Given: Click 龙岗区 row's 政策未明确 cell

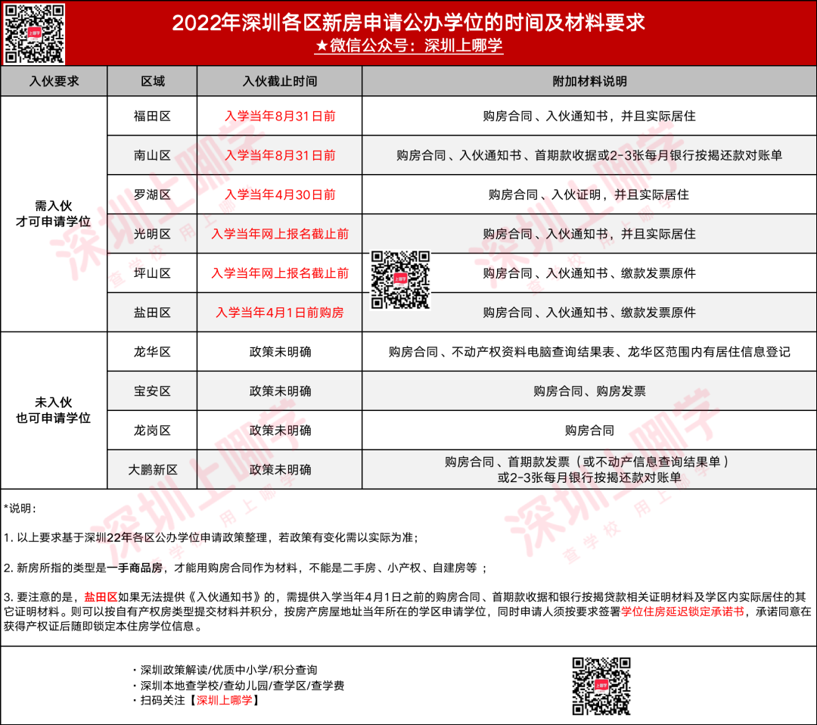Looking at the screenshot, I should (x=280, y=431).
